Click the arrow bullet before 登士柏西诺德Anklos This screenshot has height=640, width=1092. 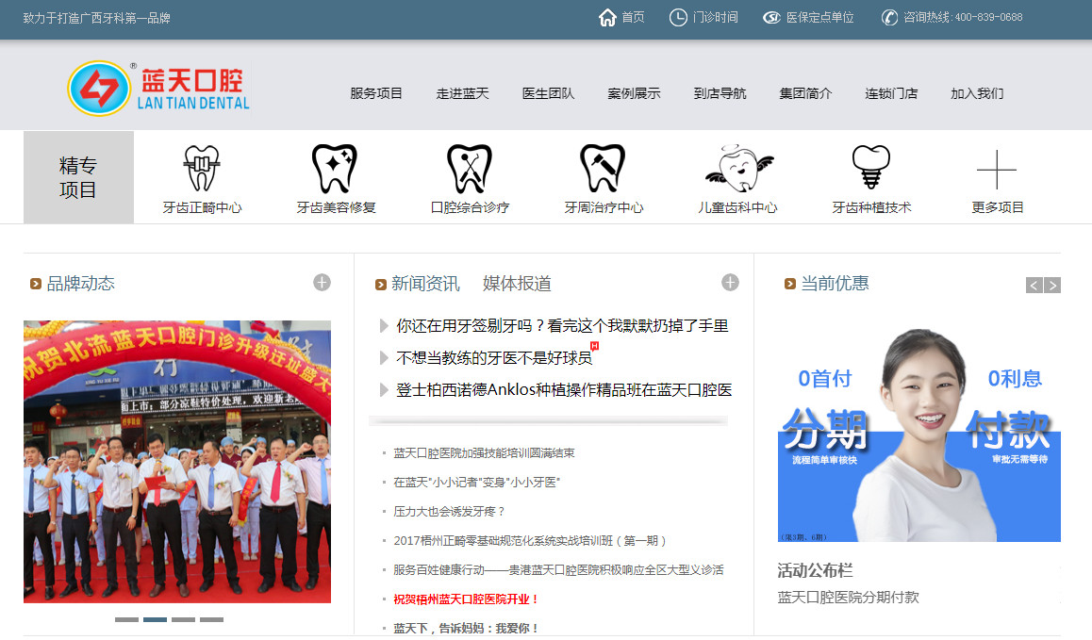click(384, 390)
